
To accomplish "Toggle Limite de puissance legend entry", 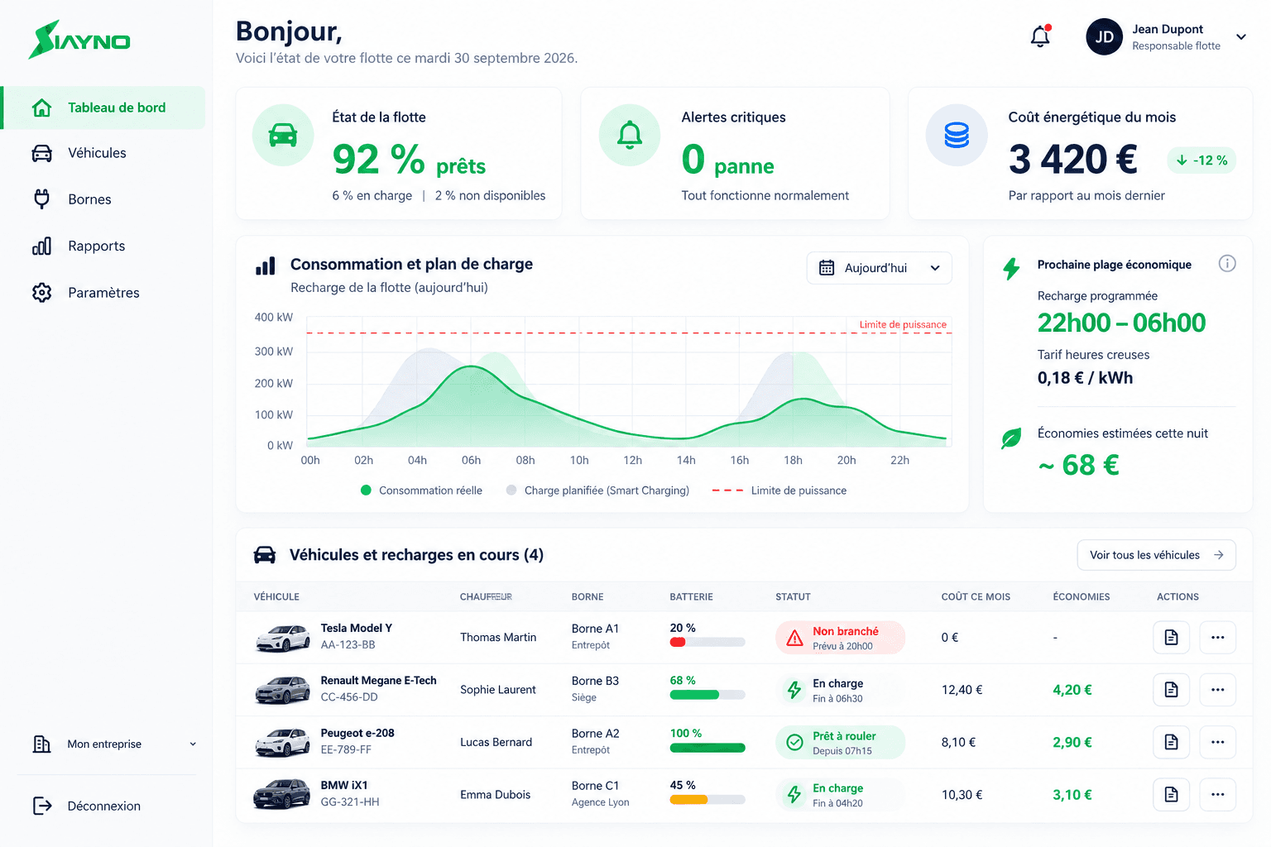I will (779, 490).
